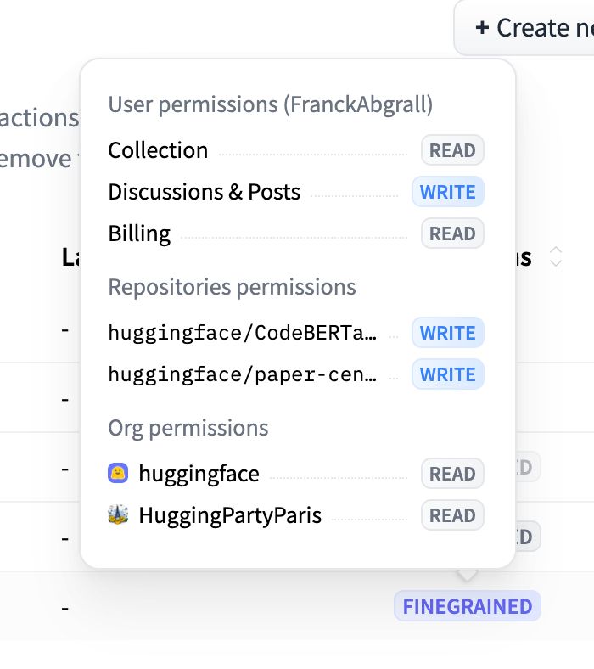Click WRITE badge for paper-cen repository
Image resolution: width=594 pixels, height=669 pixels.
click(x=447, y=374)
